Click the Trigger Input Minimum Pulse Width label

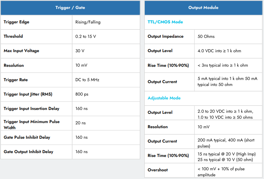(x=31, y=124)
